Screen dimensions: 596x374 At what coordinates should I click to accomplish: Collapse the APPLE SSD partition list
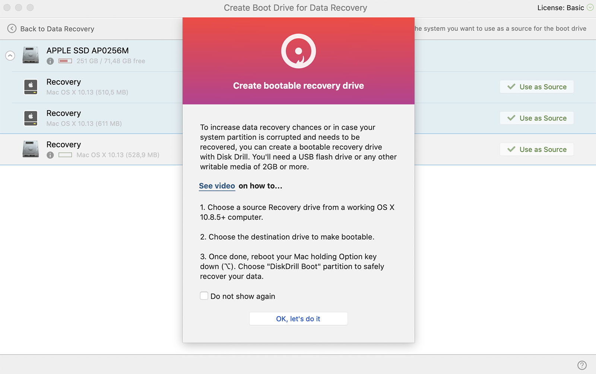click(x=10, y=55)
